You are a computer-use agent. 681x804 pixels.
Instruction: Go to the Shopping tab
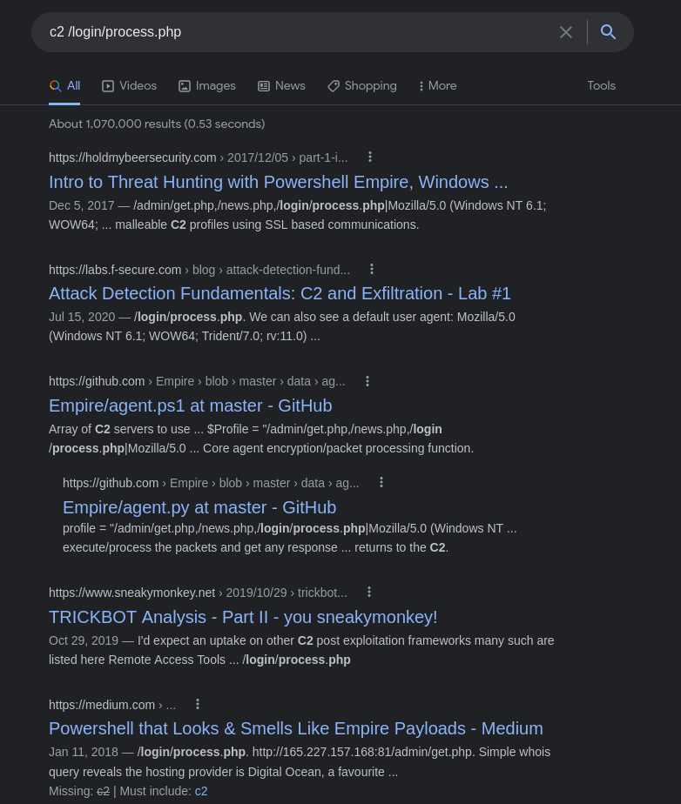[x=361, y=86]
